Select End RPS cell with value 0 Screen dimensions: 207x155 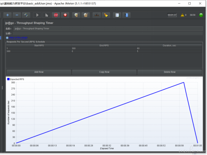104,51
